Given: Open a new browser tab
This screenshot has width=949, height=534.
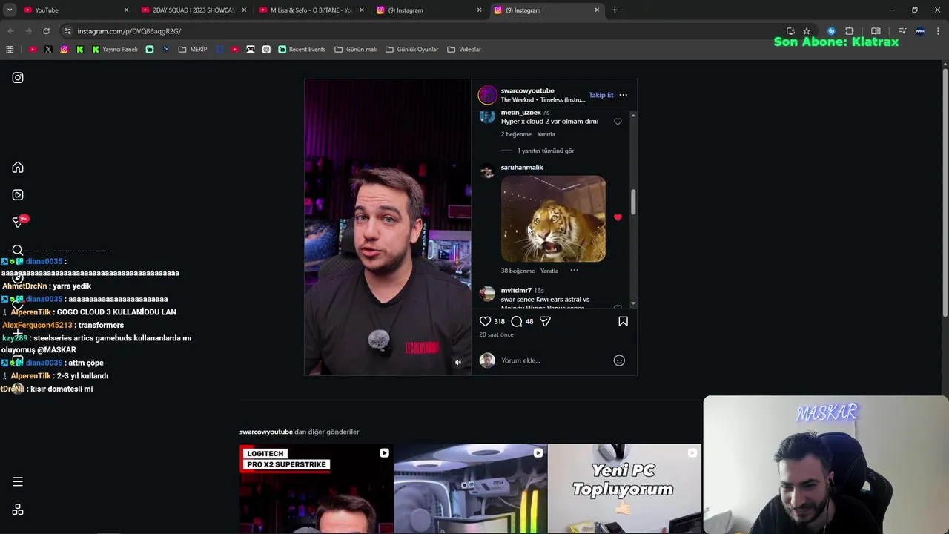Looking at the screenshot, I should pyautogui.click(x=615, y=10).
